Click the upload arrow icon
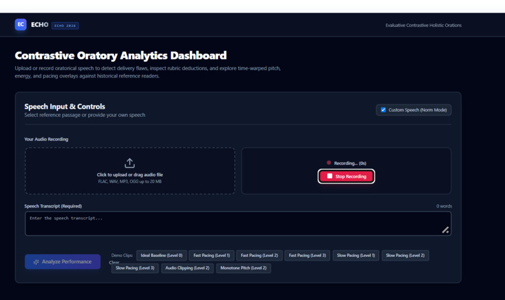505x300 pixels. click(x=130, y=163)
